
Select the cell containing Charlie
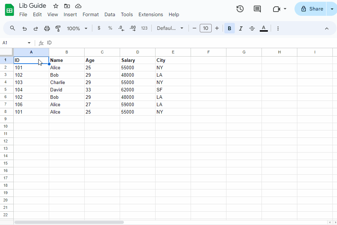pyautogui.click(x=67, y=83)
